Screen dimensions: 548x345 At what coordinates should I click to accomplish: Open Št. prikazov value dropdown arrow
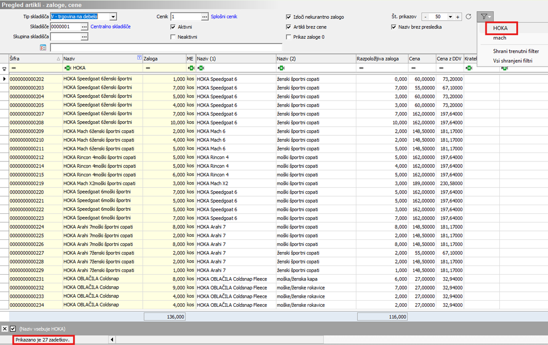pos(450,17)
